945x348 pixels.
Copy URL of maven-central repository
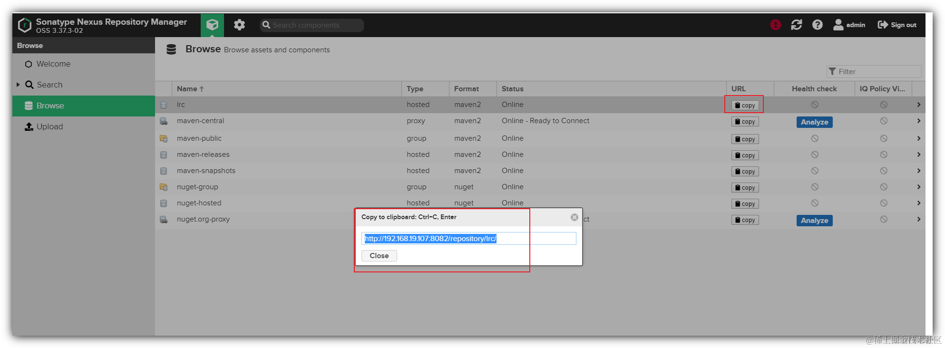click(x=745, y=122)
